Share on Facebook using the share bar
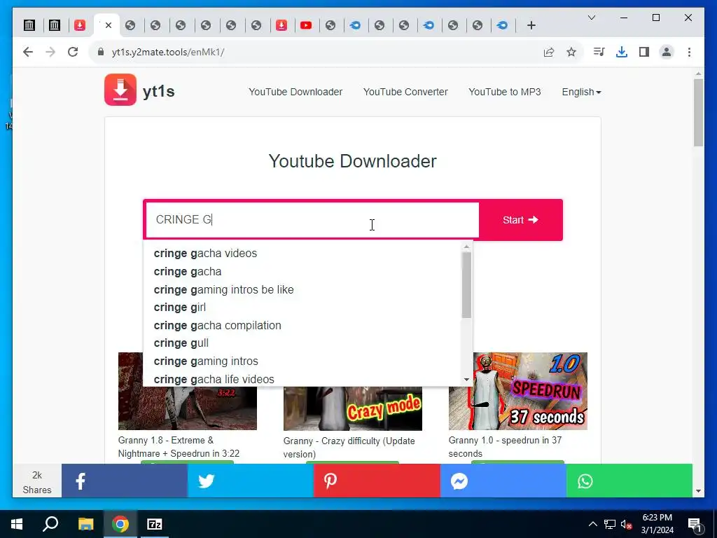This screenshot has height=538, width=717. 125,481
